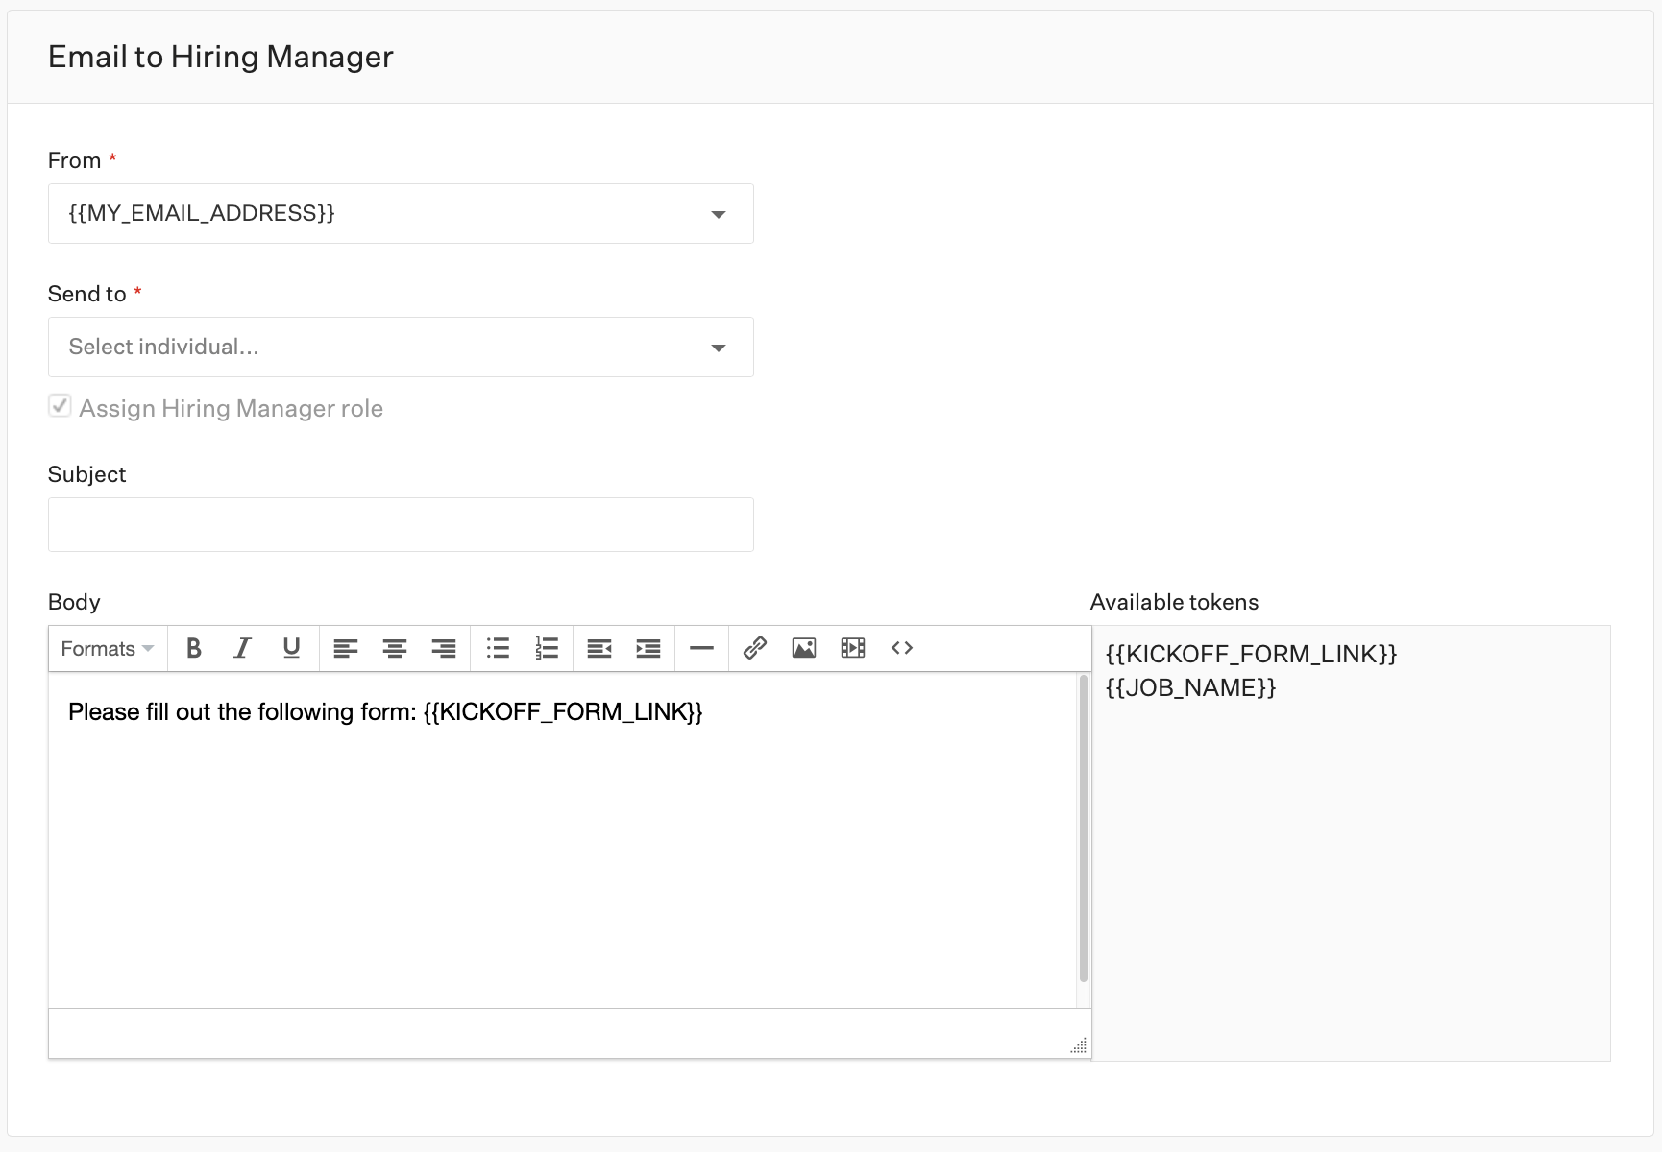This screenshot has height=1152, width=1662.
Task: Insert the {{JOB_NAME}} token
Action: tap(1190, 686)
